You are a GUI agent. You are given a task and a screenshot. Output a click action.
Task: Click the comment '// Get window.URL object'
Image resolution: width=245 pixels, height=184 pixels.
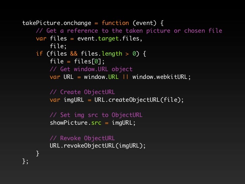tap(91, 69)
